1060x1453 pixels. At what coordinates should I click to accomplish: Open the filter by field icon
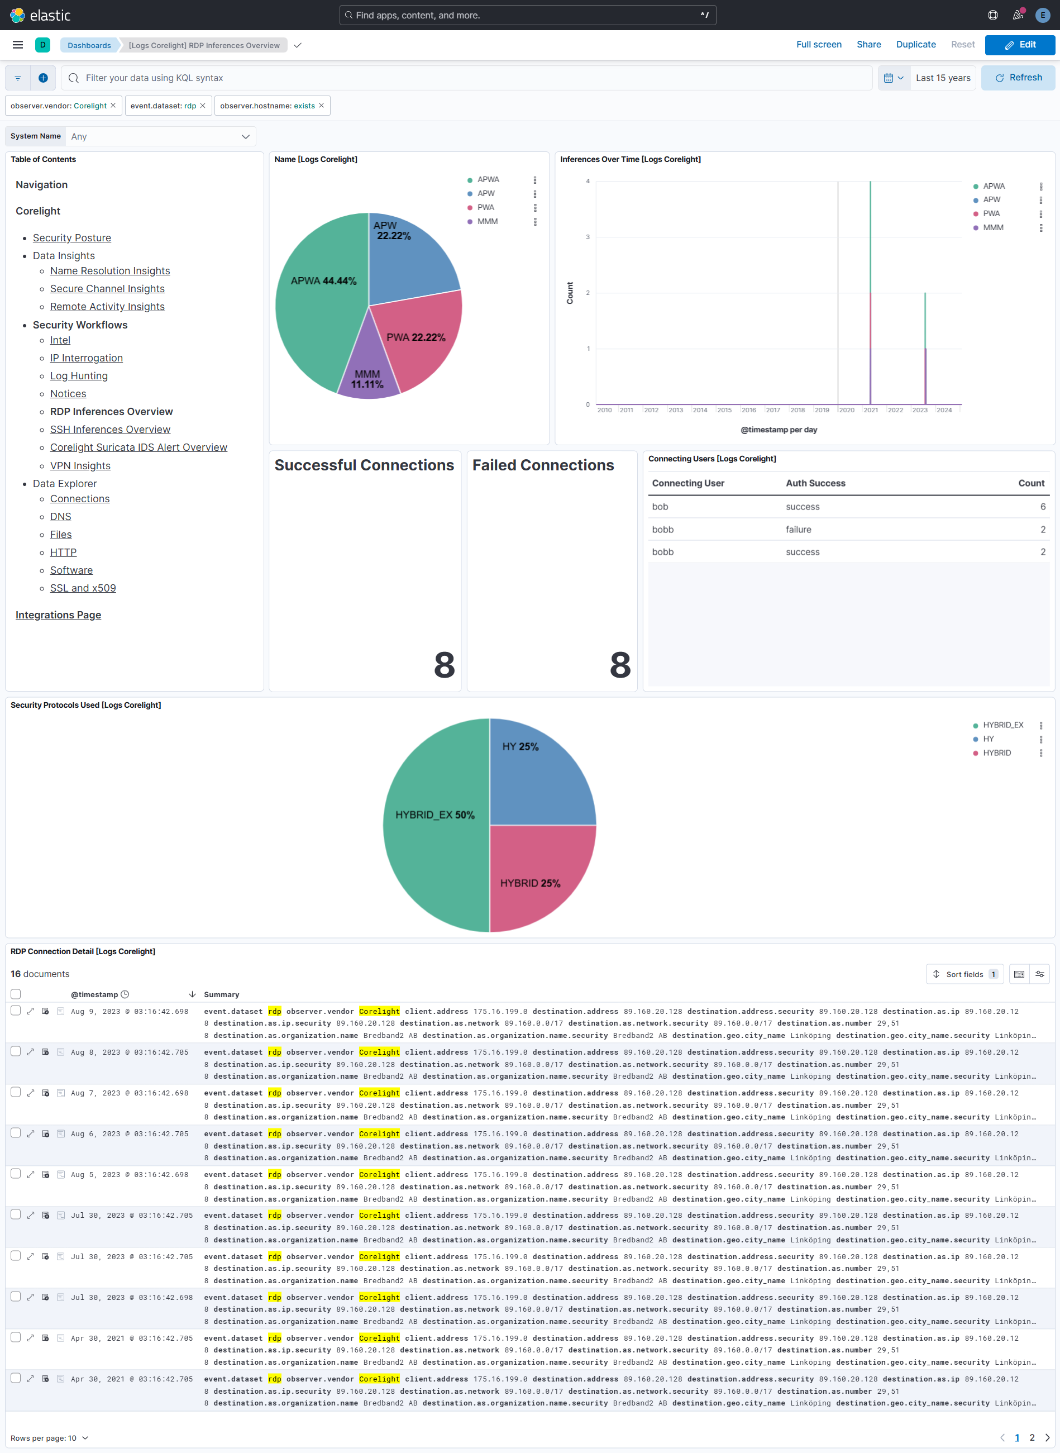pos(17,78)
